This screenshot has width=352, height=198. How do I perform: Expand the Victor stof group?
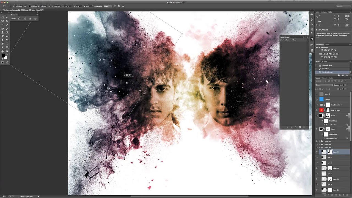pos(320,141)
